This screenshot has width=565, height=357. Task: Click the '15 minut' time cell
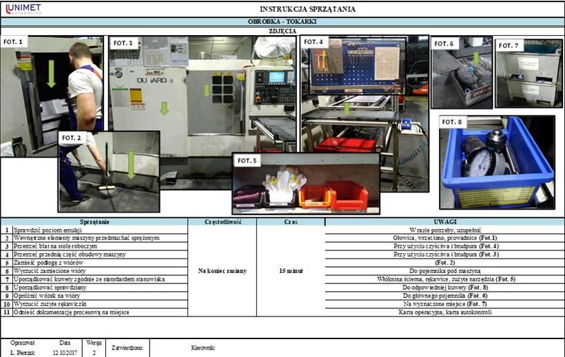point(290,271)
